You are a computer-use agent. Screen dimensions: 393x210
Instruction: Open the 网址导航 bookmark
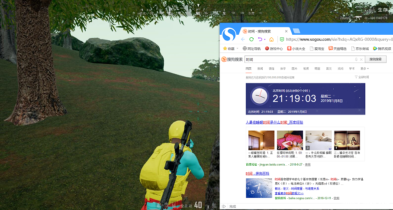tap(251, 49)
